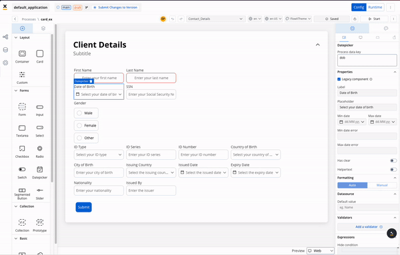Image resolution: width=400 pixels, height=255 pixels.
Task: Add a Datepicker component from palette
Action: point(40,172)
